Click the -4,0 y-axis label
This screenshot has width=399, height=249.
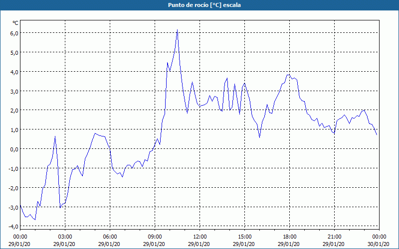[13, 226]
